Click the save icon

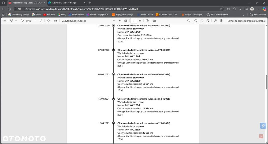click(202, 21)
